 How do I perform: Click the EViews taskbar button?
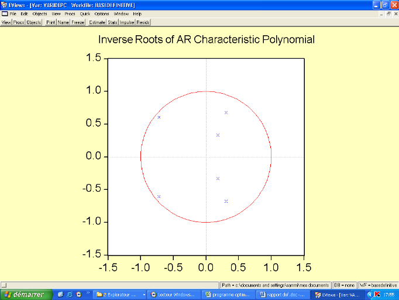(x=338, y=295)
